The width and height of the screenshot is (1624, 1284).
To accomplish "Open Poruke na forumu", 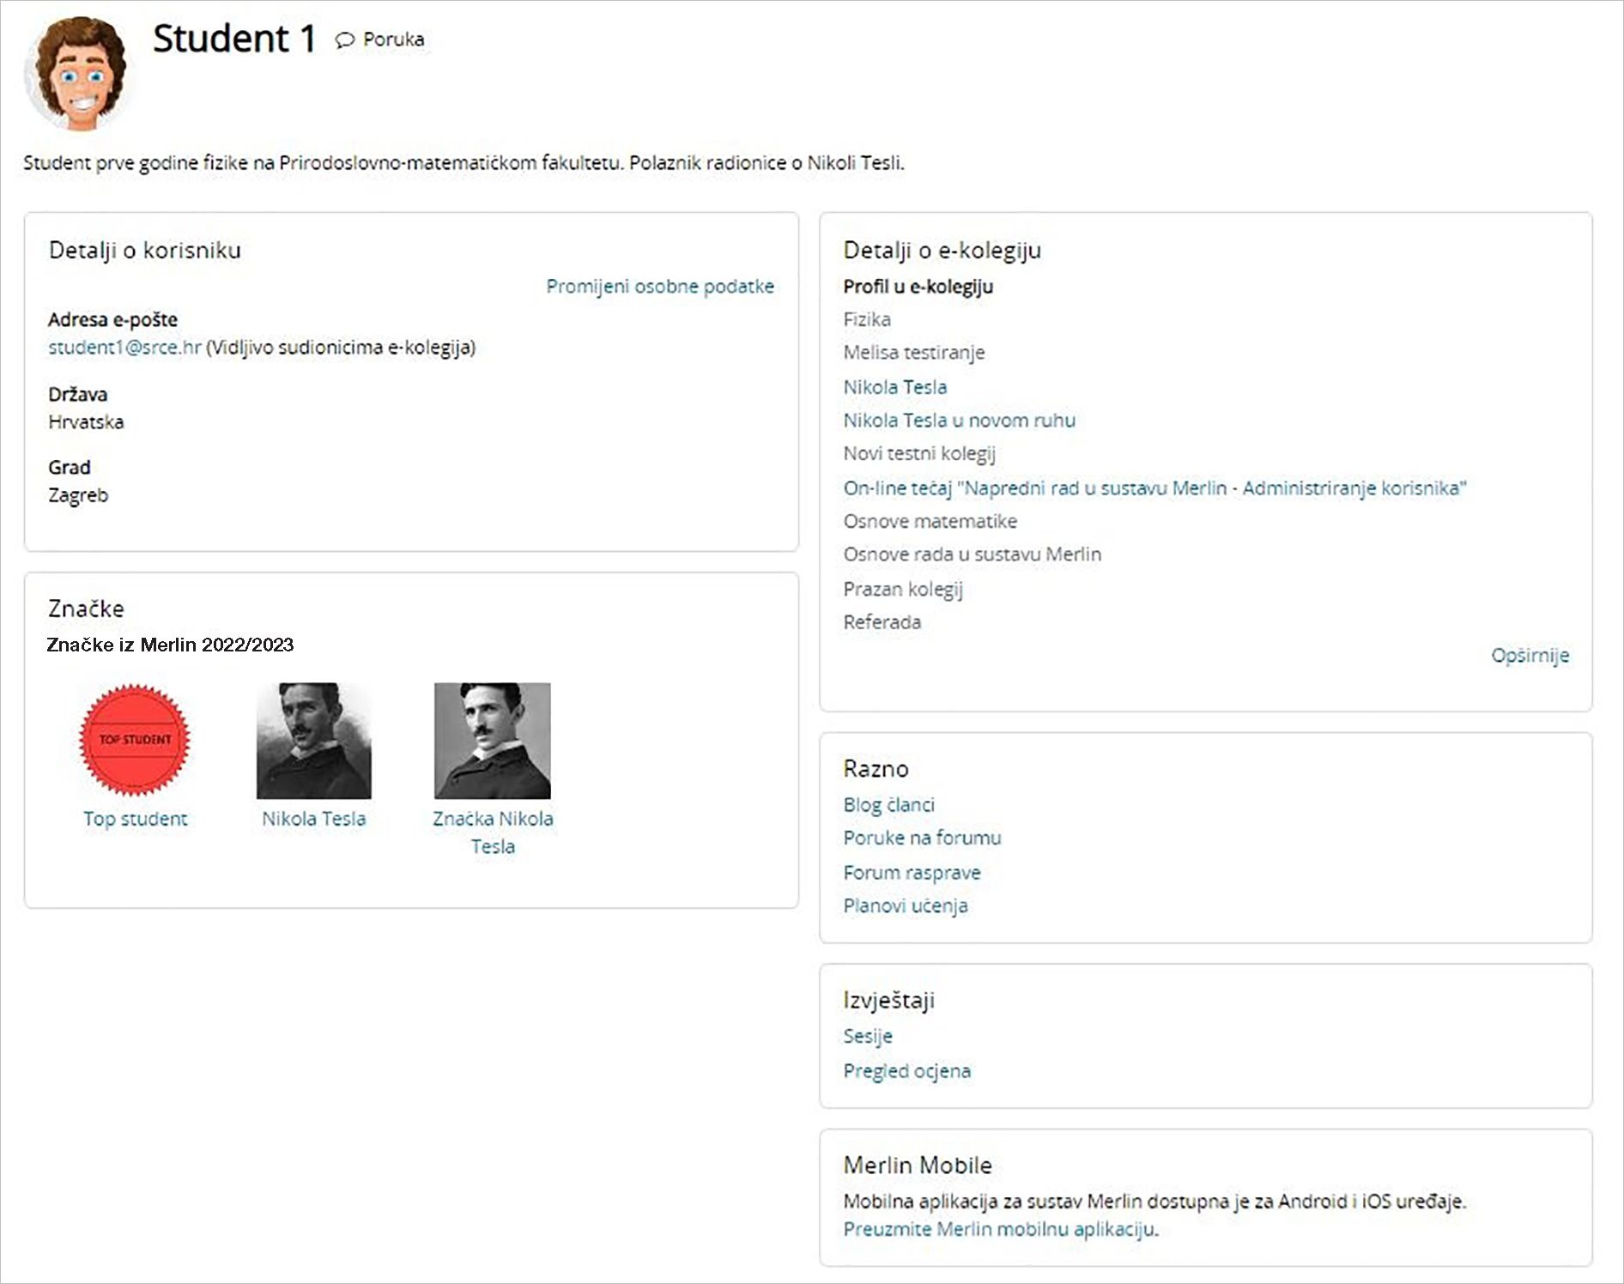I will point(922,838).
